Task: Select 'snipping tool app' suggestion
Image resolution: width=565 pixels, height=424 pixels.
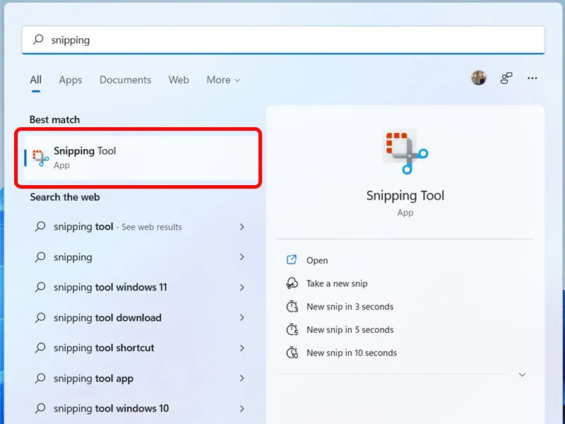Action: pyautogui.click(x=139, y=378)
